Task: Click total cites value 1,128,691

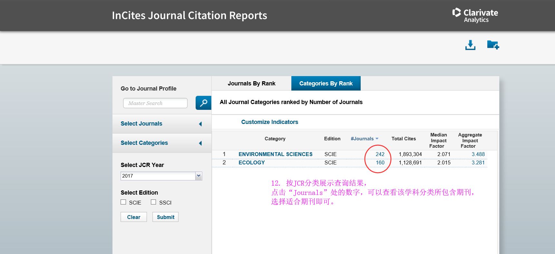Action: [410, 162]
